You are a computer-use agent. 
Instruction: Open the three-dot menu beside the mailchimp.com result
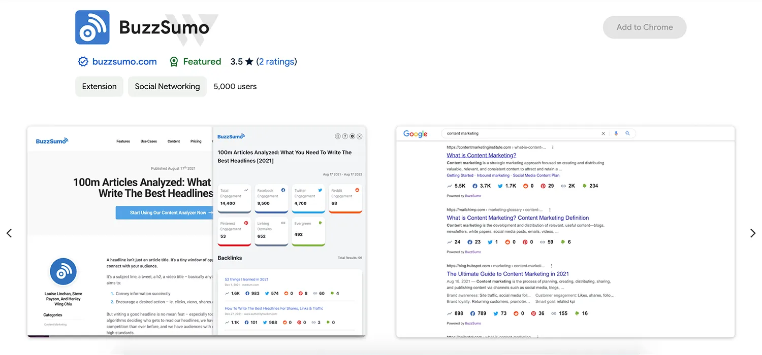tap(550, 209)
